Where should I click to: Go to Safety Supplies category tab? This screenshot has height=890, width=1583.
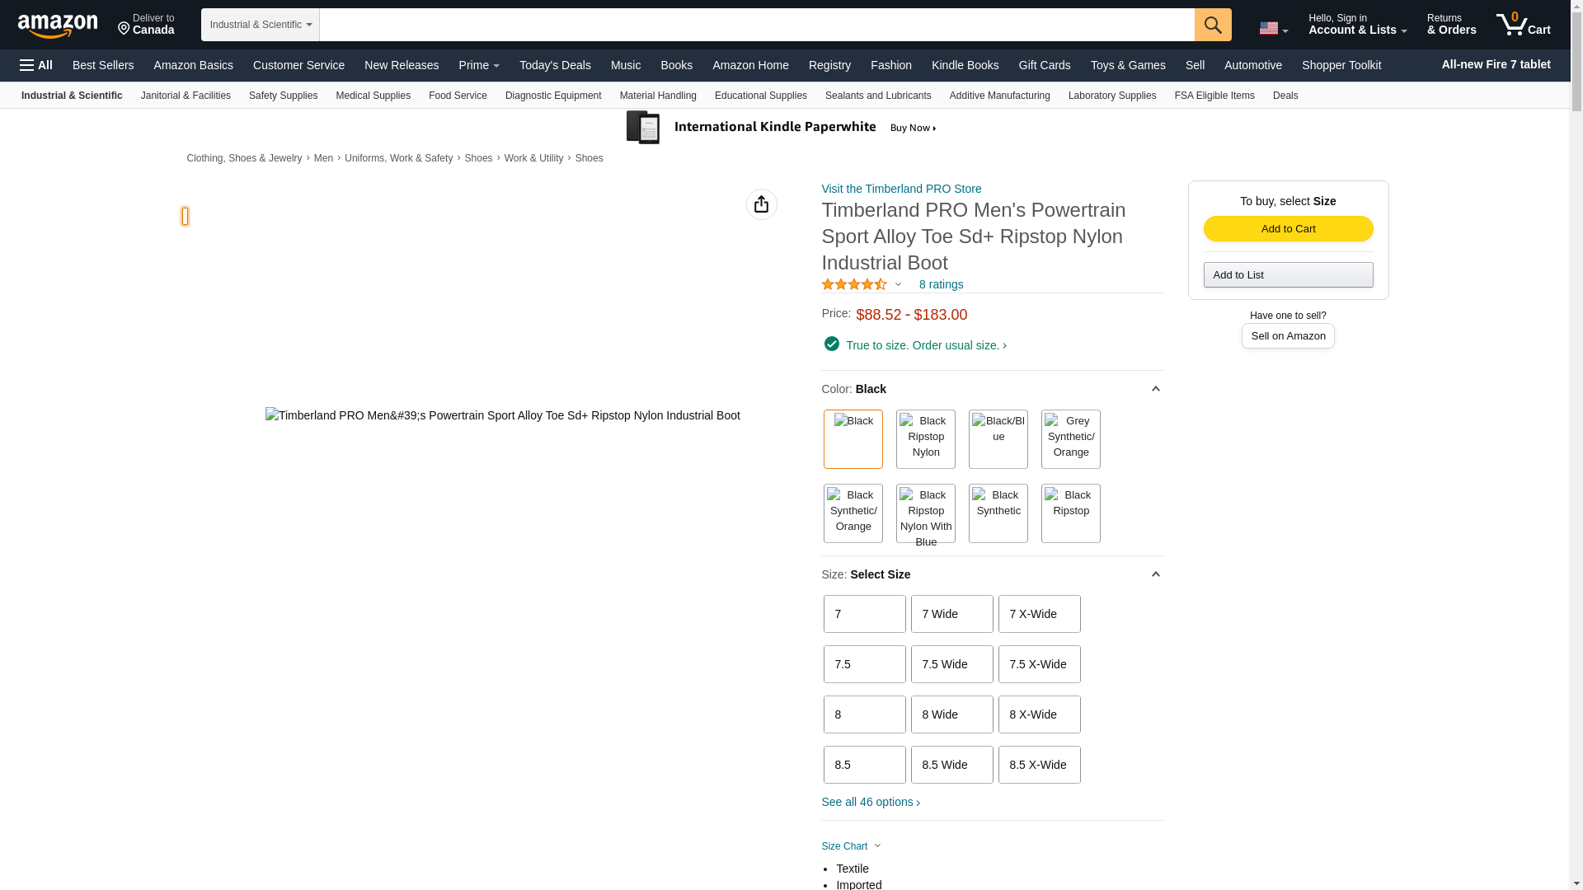(x=283, y=96)
